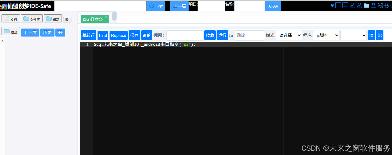
Task: Create new file with 文件 button
Action: (x=11, y=18)
